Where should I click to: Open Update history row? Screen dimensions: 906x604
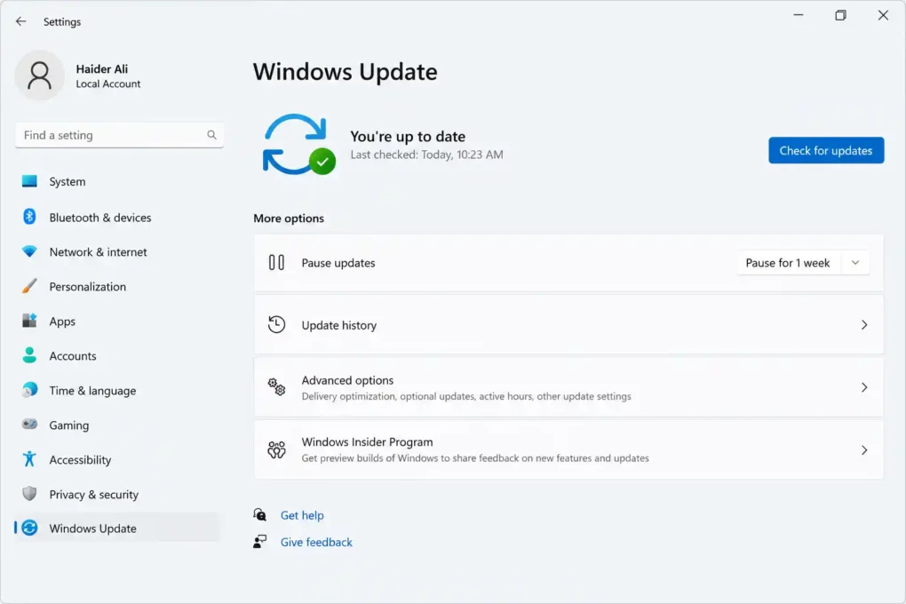[568, 325]
